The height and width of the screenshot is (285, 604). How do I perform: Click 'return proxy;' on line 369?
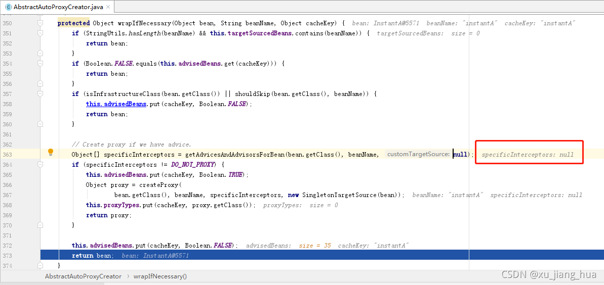pyautogui.click(x=109, y=215)
